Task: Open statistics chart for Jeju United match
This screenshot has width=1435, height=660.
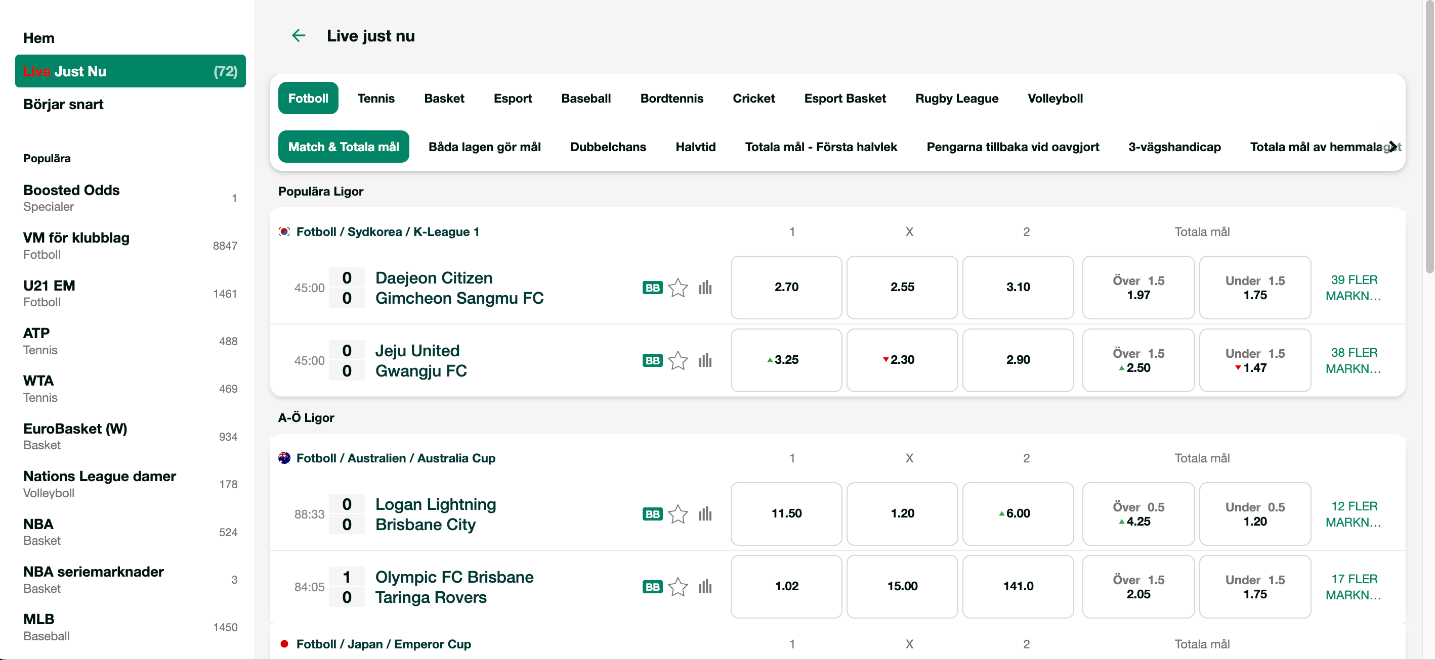Action: (705, 361)
